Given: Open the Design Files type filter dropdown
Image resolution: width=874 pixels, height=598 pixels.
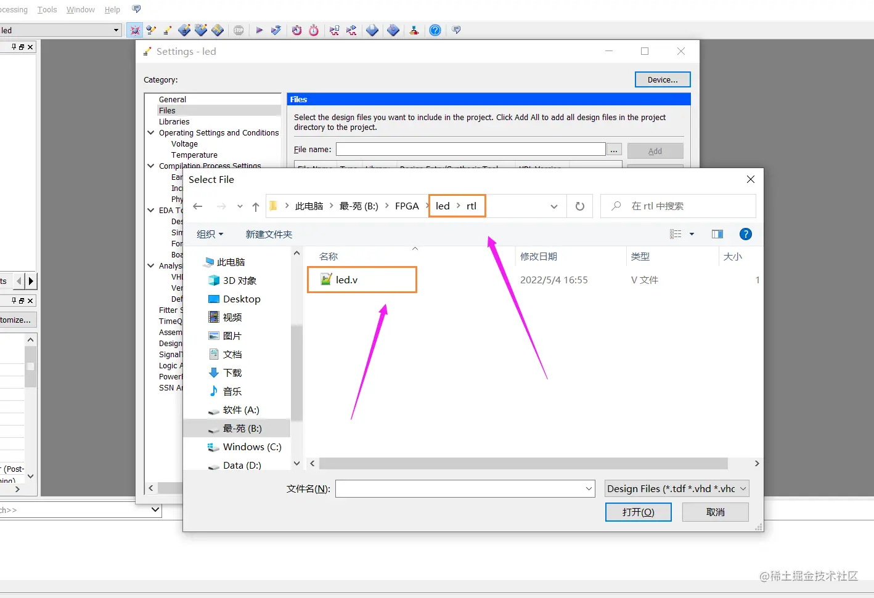Looking at the screenshot, I should (x=677, y=489).
